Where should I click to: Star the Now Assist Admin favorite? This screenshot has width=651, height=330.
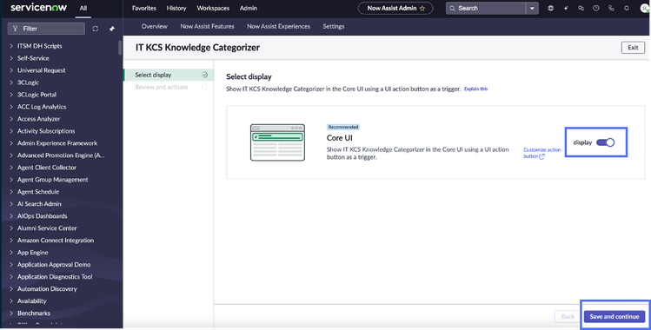(x=422, y=9)
